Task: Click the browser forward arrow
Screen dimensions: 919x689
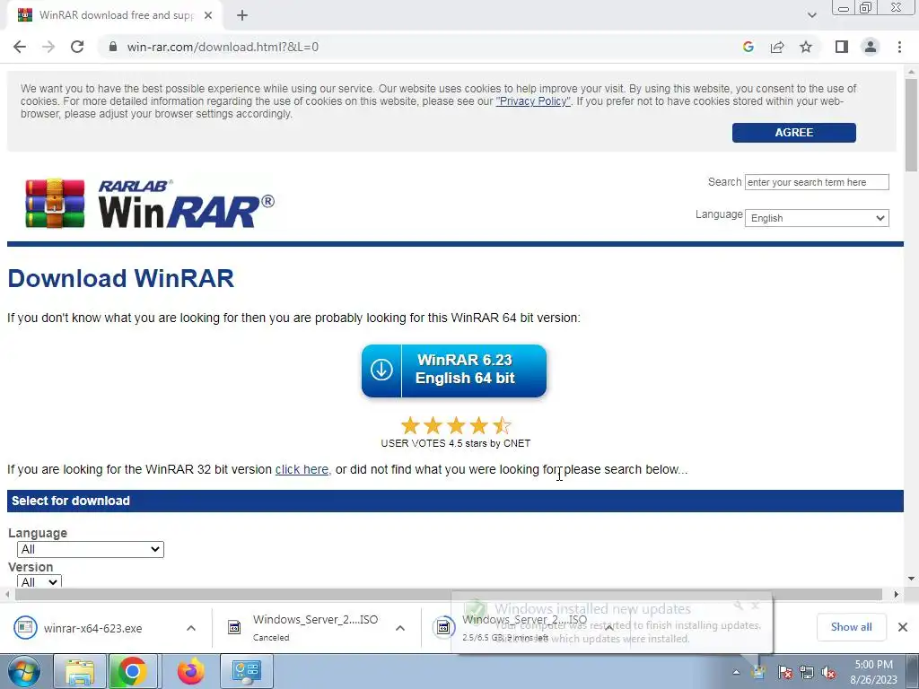Action: (48, 47)
